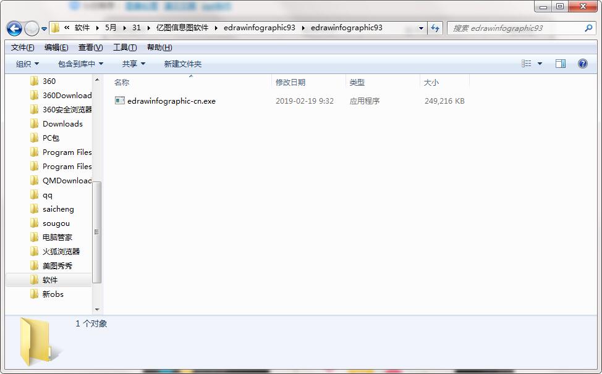Click the navigation pane scrollbar down arrow
The image size is (602, 374).
click(97, 309)
